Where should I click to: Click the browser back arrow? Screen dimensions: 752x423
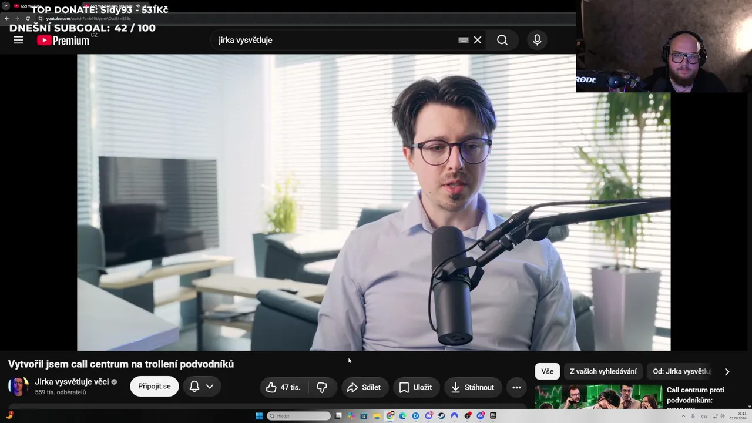(x=6, y=18)
